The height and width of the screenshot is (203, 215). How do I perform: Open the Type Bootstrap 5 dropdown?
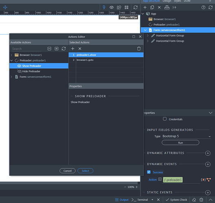coord(186,136)
